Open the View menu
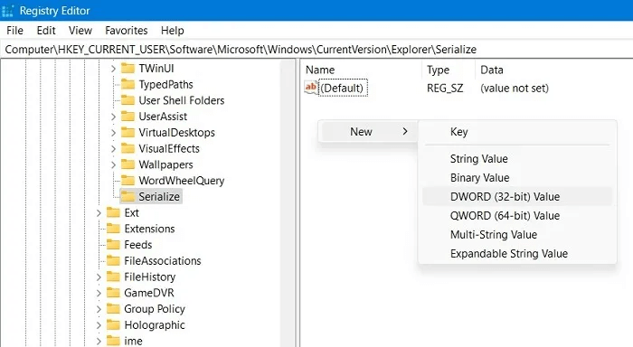633x347 pixels. point(80,31)
